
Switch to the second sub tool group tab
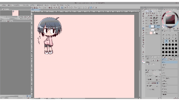[x=170, y=59]
